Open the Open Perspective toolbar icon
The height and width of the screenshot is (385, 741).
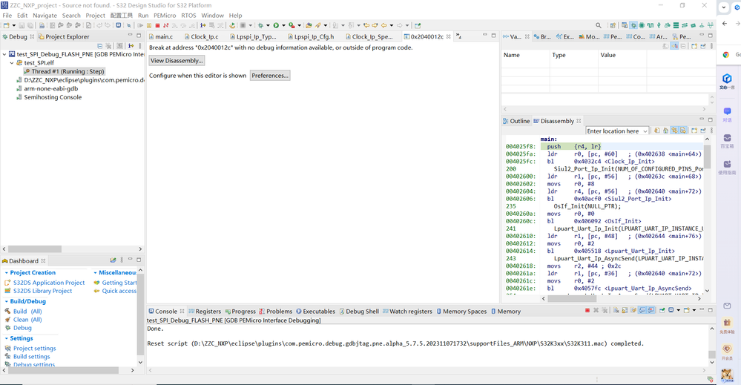[613, 25]
